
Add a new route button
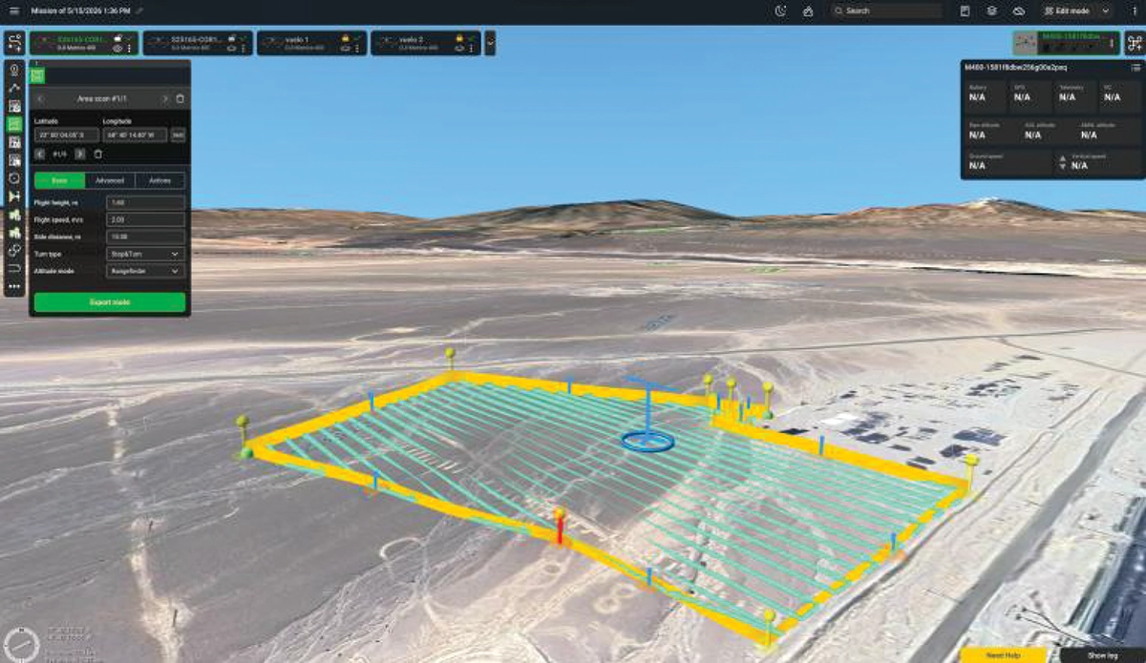(x=13, y=43)
